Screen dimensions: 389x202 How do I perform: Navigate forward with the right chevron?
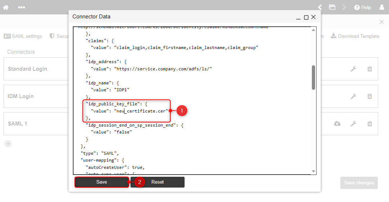(344, 7)
